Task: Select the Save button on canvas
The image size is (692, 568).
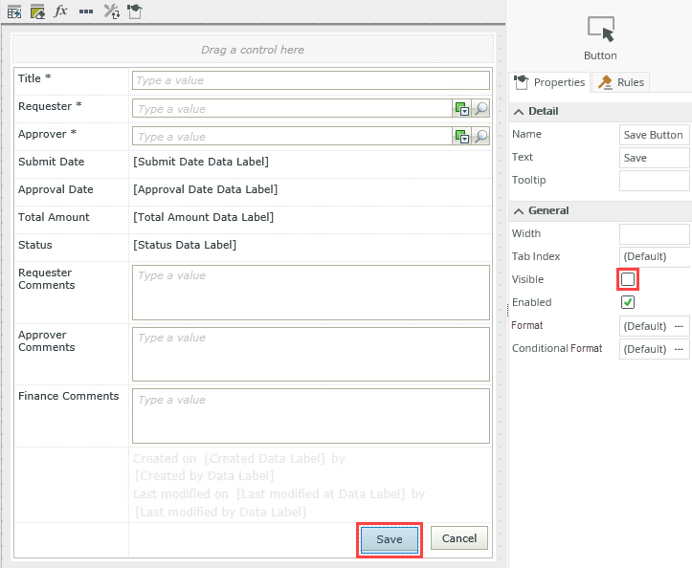Action: [390, 539]
